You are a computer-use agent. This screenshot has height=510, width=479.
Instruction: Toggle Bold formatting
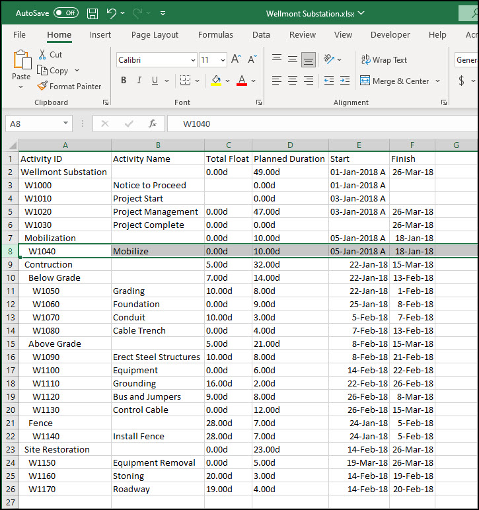point(124,81)
